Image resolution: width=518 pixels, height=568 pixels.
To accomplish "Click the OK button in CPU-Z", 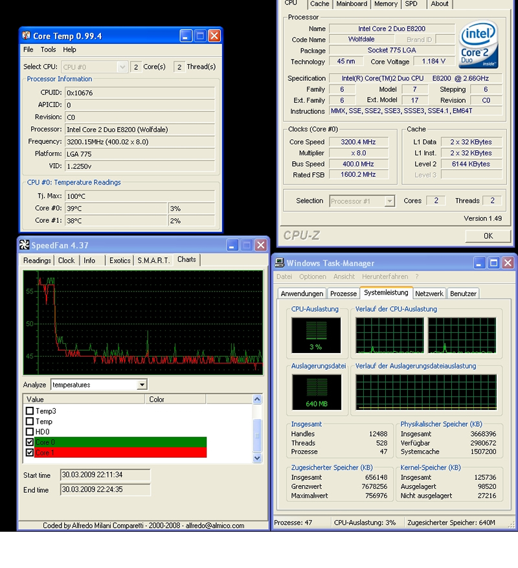I will (488, 236).
